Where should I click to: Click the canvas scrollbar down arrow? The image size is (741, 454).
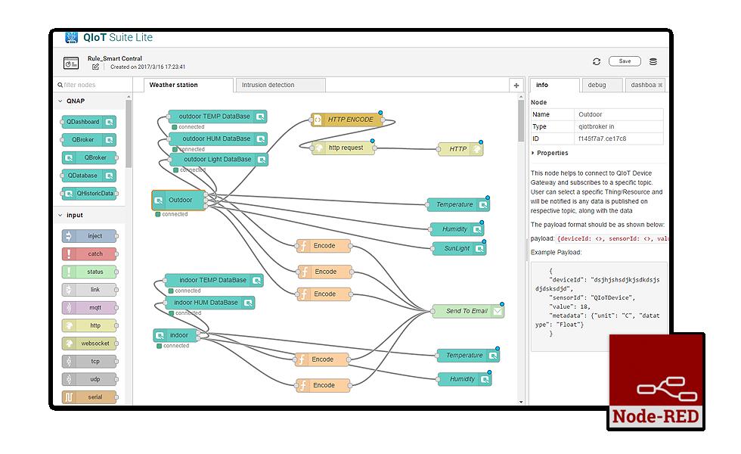point(521,402)
